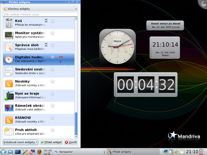The width and height of the screenshot is (207, 155).
Task: Toggle favorite star for Digitální hodiny
Action: tap(53, 57)
